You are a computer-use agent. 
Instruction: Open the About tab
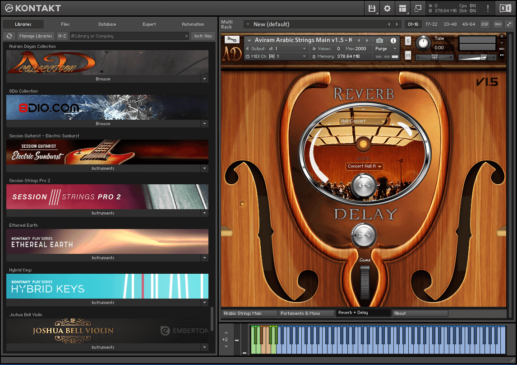pos(420,313)
